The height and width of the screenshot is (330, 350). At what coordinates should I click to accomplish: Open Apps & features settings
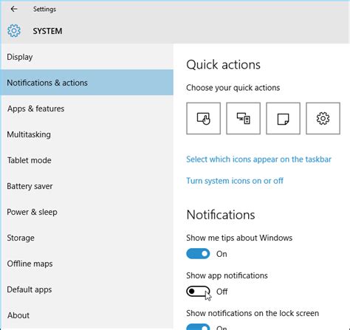tap(86, 109)
